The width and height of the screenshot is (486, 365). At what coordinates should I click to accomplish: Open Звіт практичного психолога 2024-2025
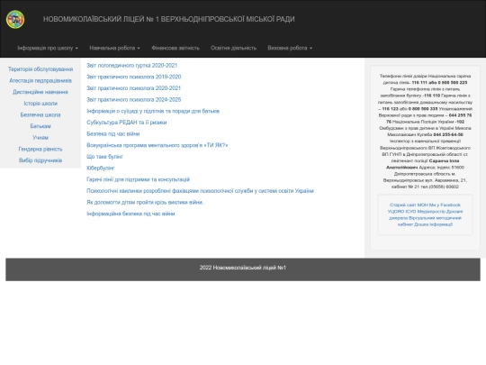[133, 100]
